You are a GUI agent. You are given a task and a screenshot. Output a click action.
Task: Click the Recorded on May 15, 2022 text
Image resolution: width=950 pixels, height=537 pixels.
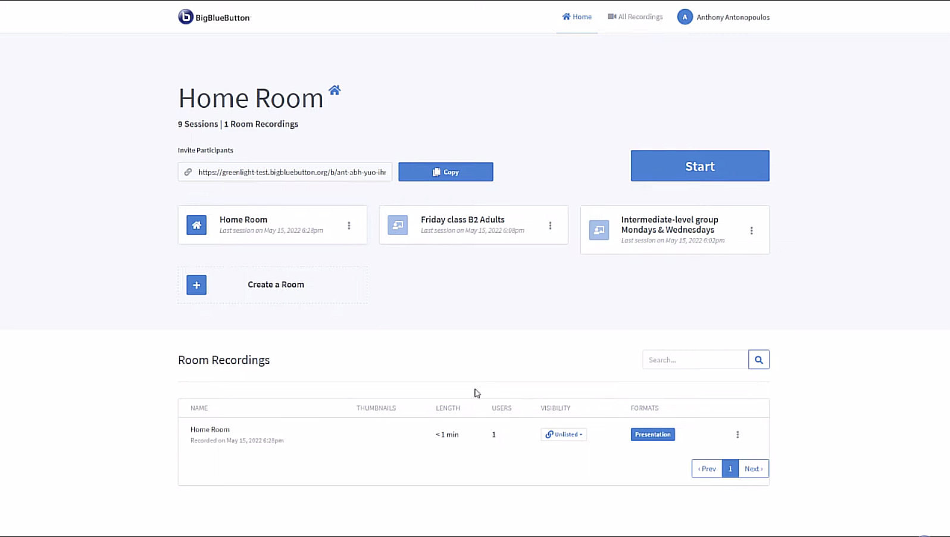click(237, 441)
